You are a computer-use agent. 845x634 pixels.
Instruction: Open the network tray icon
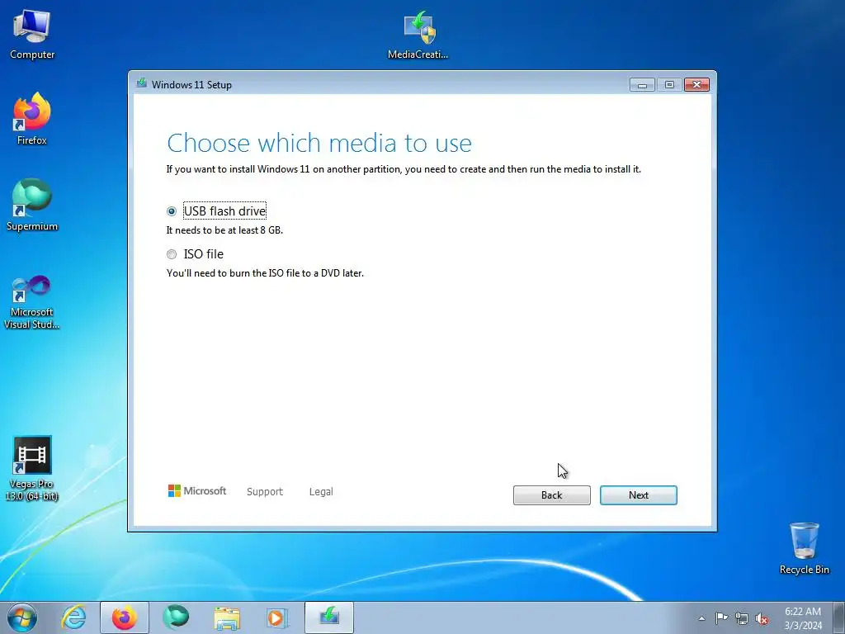pos(742,618)
